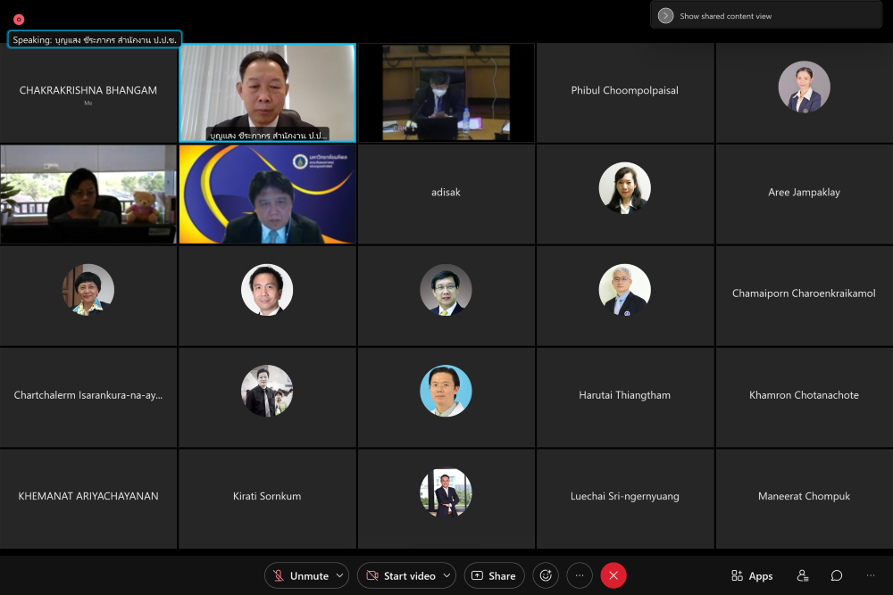Image resolution: width=893 pixels, height=595 pixels.
Task: Open more options ellipsis beside reactions
Action: [579, 575]
